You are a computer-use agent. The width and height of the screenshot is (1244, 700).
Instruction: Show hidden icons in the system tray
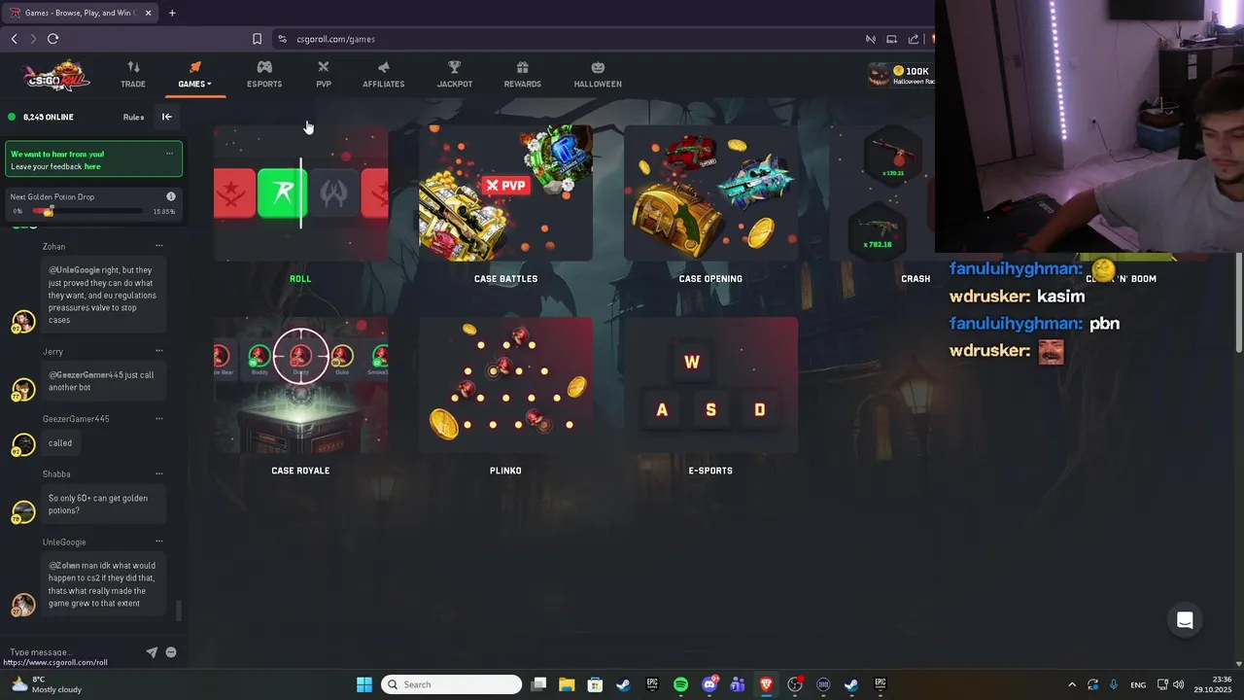[x=1072, y=684]
